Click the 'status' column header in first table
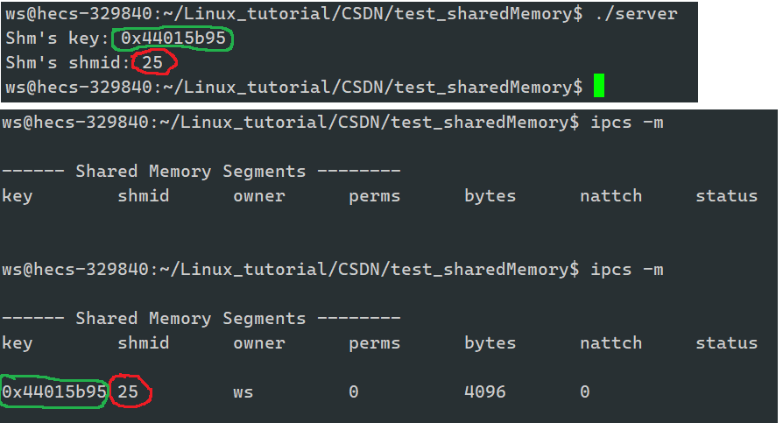The height and width of the screenshot is (423, 783). [x=727, y=196]
